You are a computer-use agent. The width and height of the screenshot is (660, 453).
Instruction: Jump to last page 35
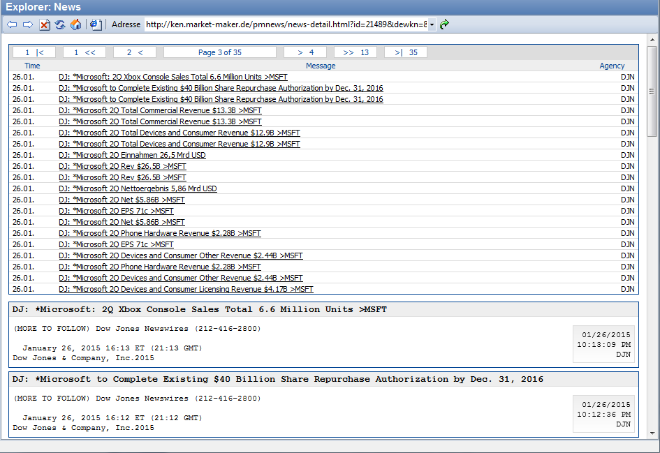(406, 52)
